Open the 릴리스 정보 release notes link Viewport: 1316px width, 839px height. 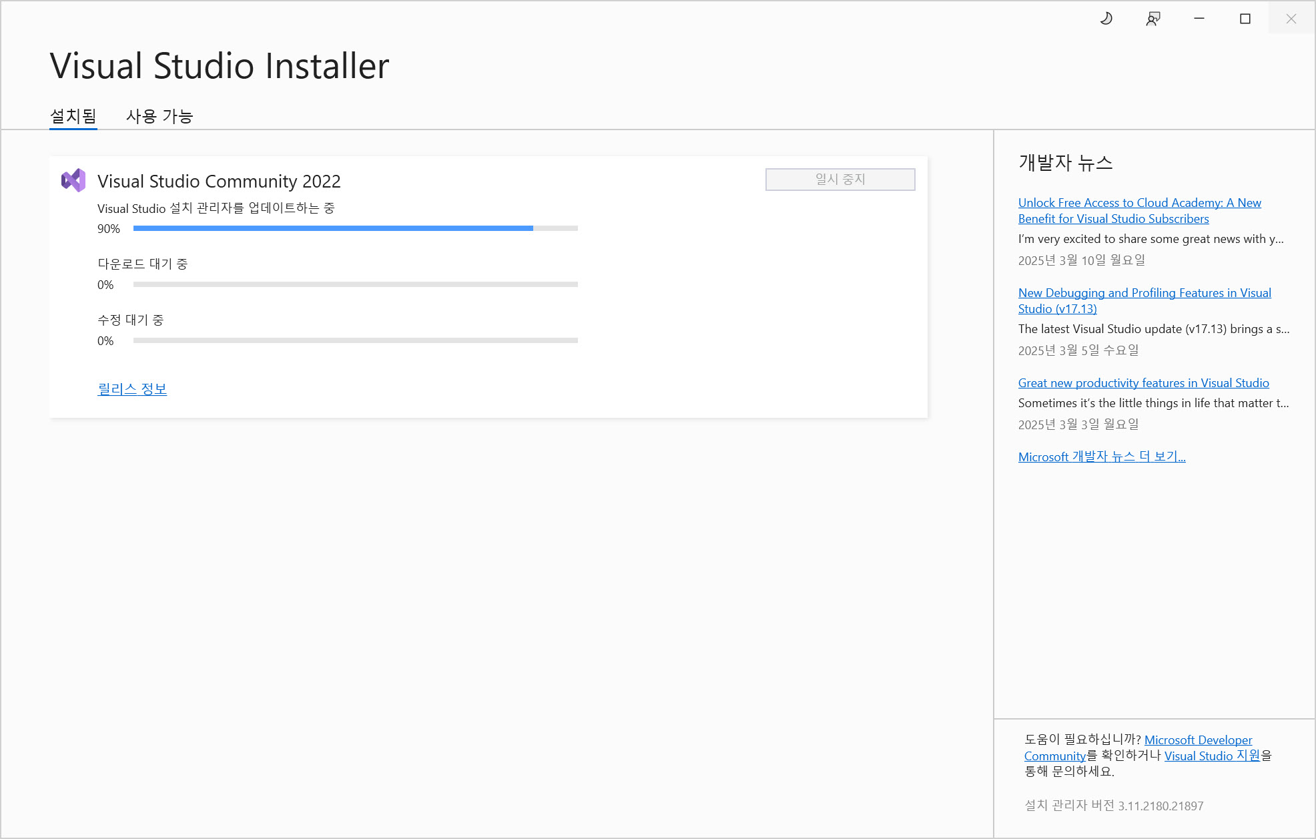click(x=132, y=388)
